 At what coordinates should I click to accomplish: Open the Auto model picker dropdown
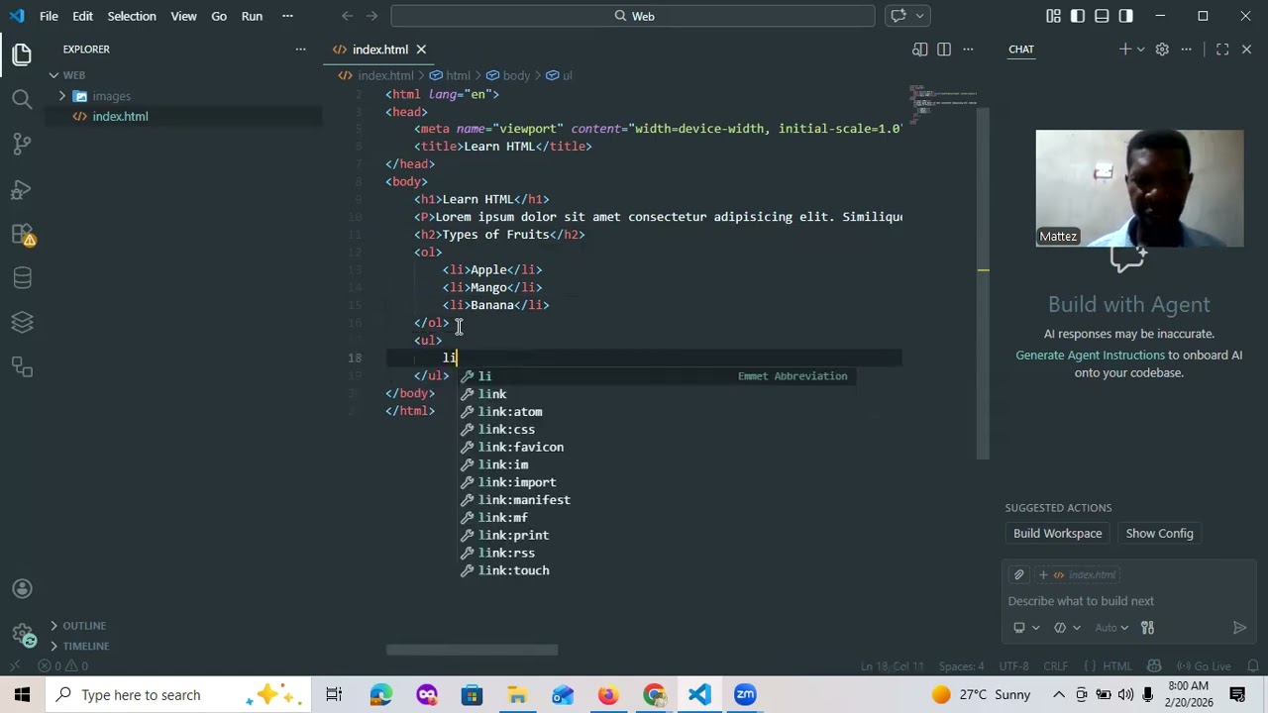click(x=1111, y=628)
